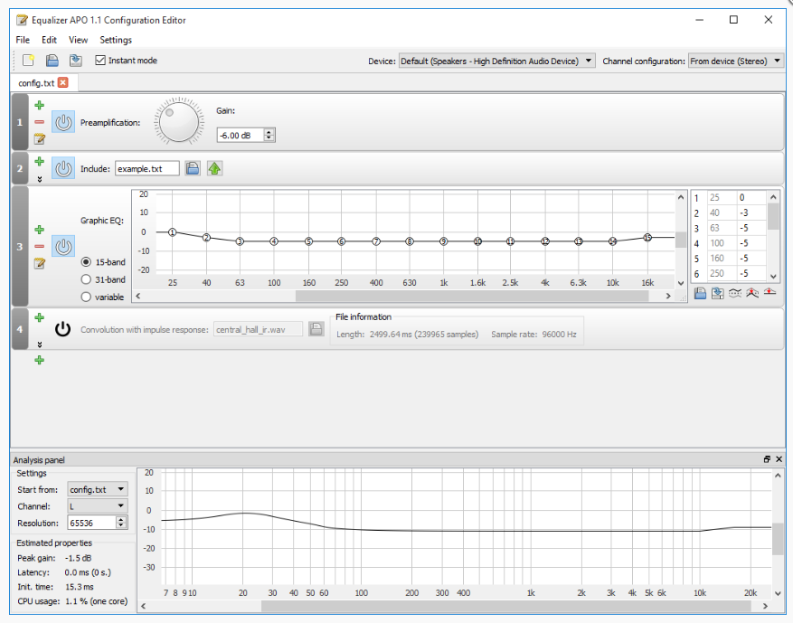Click the Preamplification gain knob
The image size is (793, 623).
[x=178, y=120]
